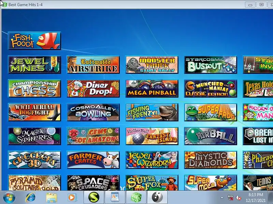Screen dimensions: 273x204
Task: Open the Hidden Object game tile
Action: coord(258,112)
